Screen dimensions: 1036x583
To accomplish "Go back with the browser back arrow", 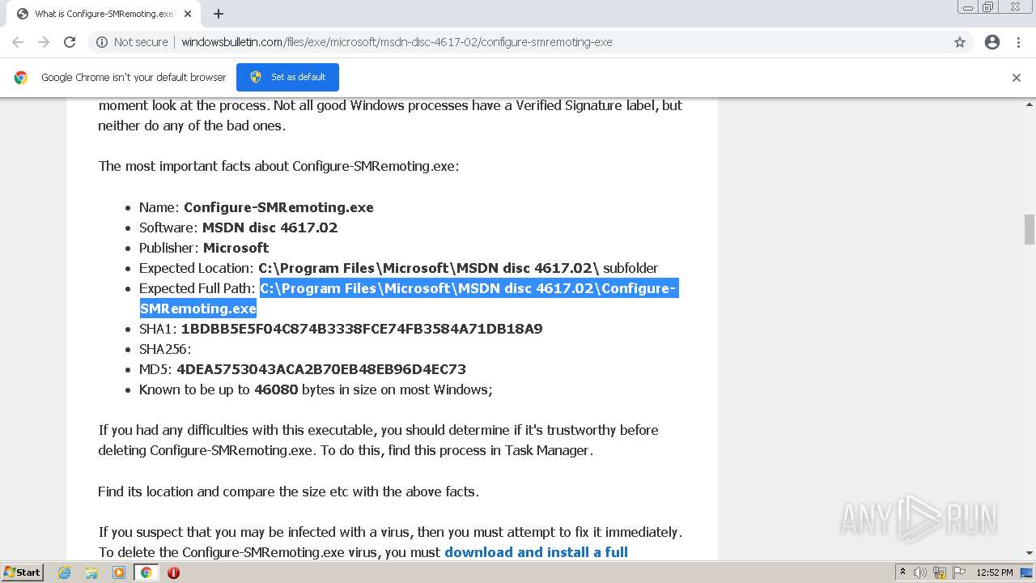I will [18, 42].
